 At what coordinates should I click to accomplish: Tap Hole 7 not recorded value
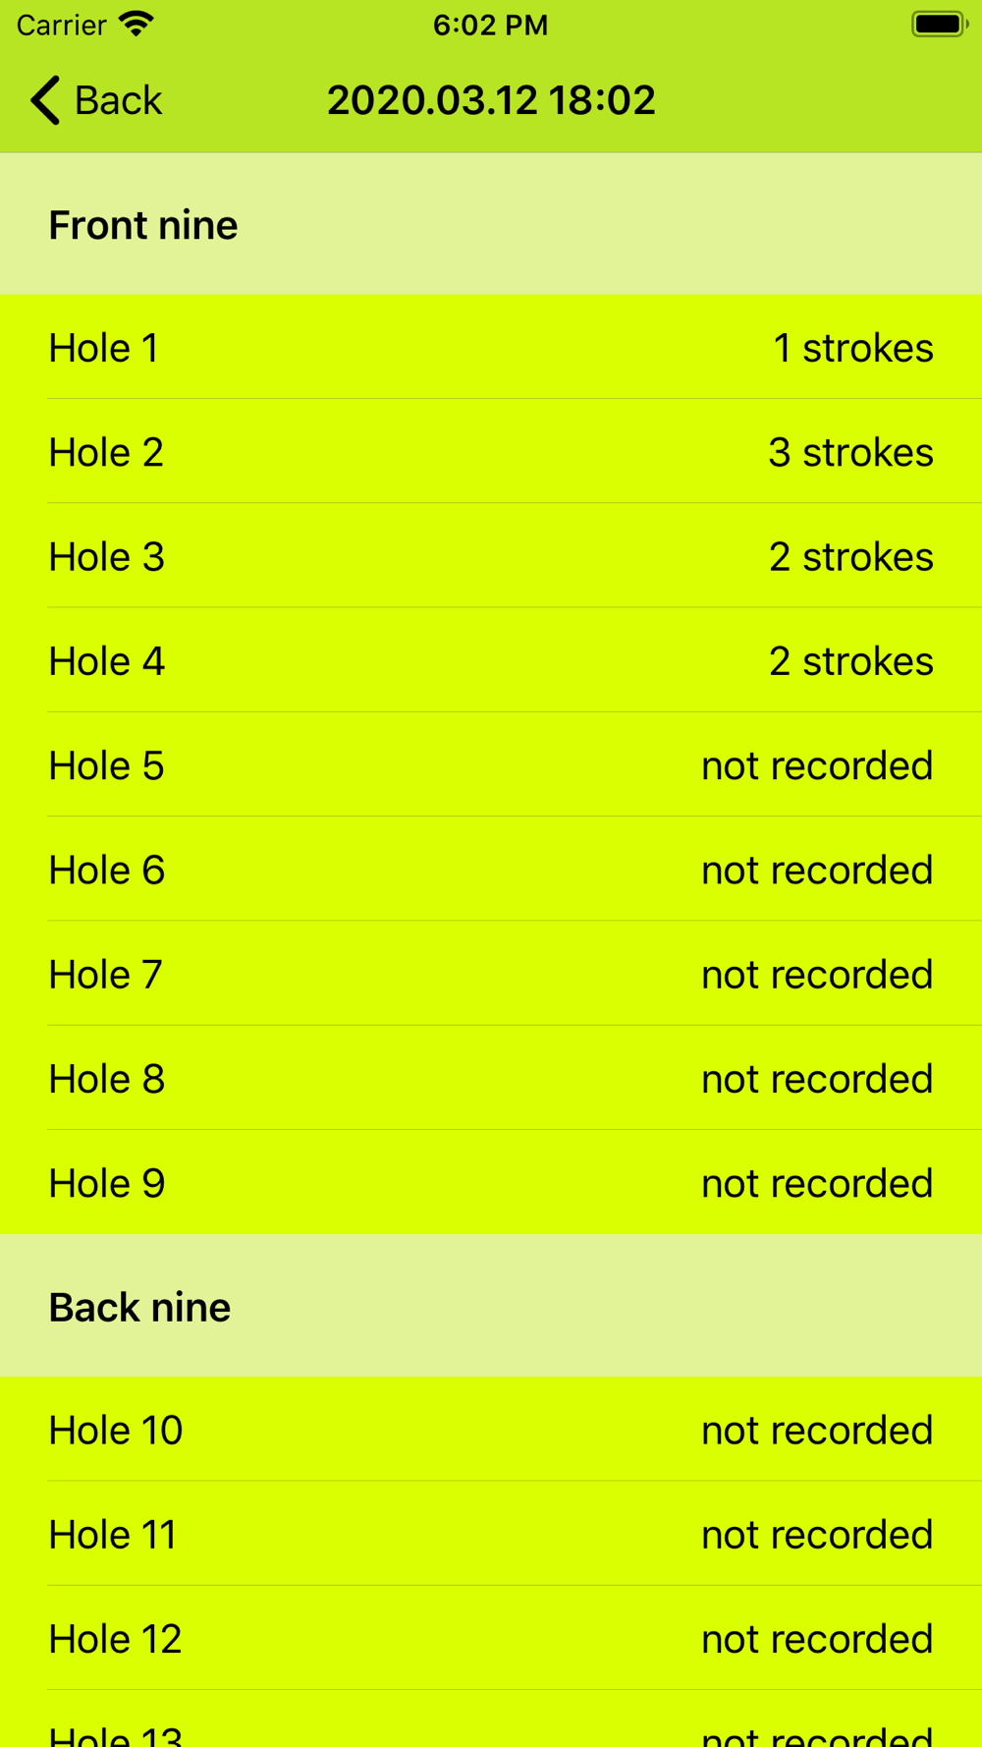[817, 975]
